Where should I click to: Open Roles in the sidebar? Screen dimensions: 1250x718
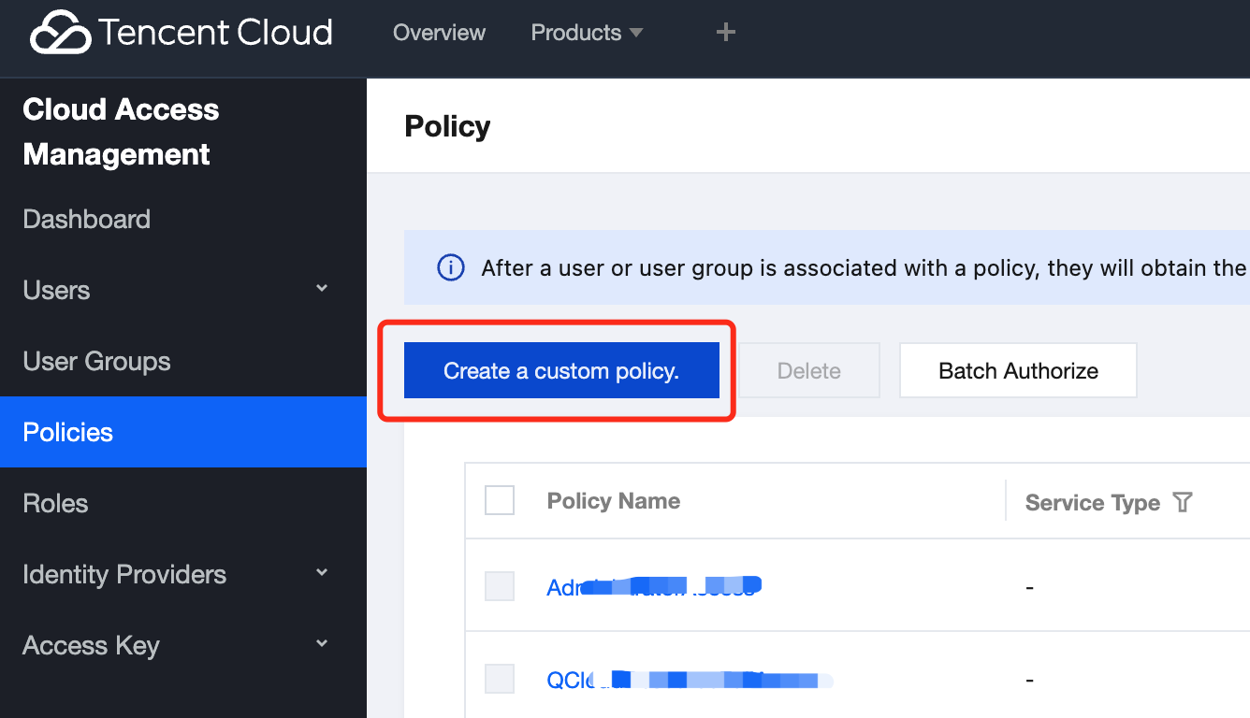[x=55, y=504]
